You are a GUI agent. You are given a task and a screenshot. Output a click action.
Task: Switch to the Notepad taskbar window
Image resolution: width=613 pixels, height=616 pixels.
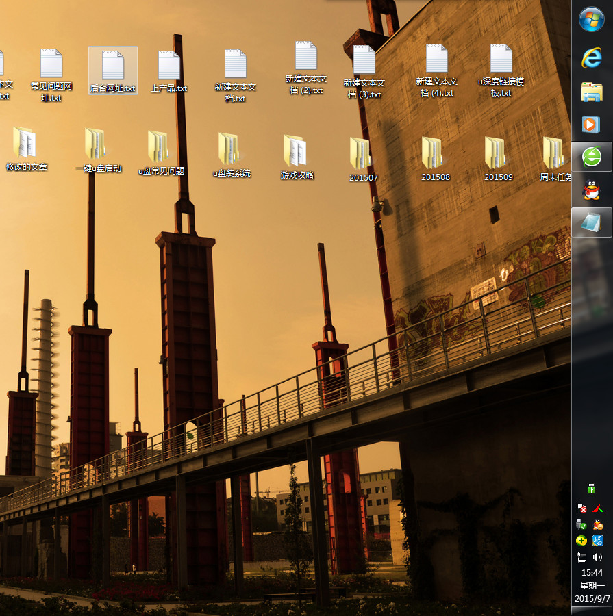click(592, 223)
